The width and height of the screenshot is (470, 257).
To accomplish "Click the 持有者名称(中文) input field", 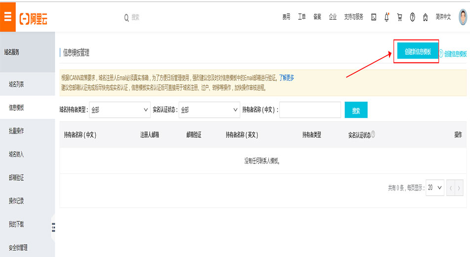I will click(310, 110).
